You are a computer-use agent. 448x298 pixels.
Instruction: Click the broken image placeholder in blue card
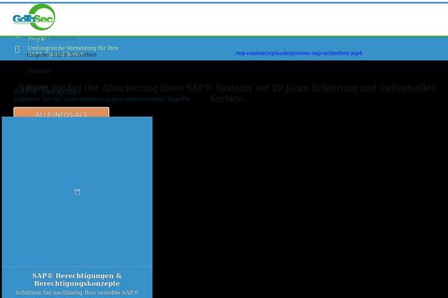click(x=77, y=191)
